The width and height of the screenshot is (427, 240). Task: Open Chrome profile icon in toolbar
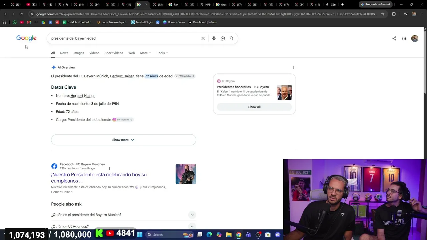tap(414, 14)
